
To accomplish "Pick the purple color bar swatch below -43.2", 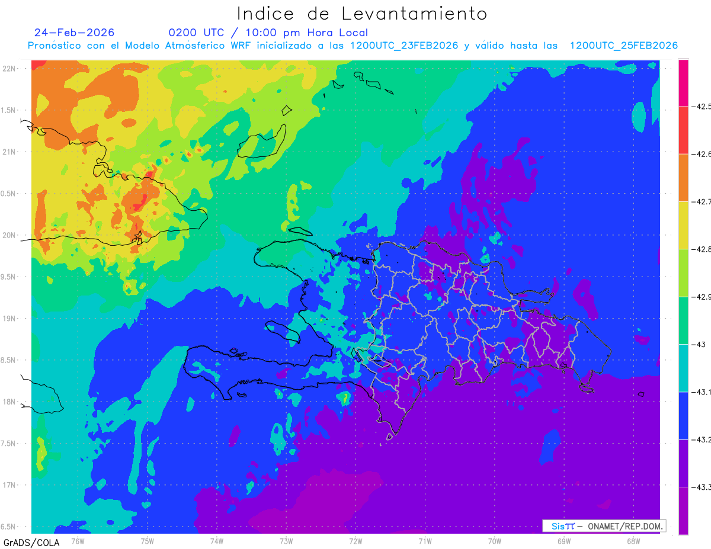I will click(x=683, y=463).
